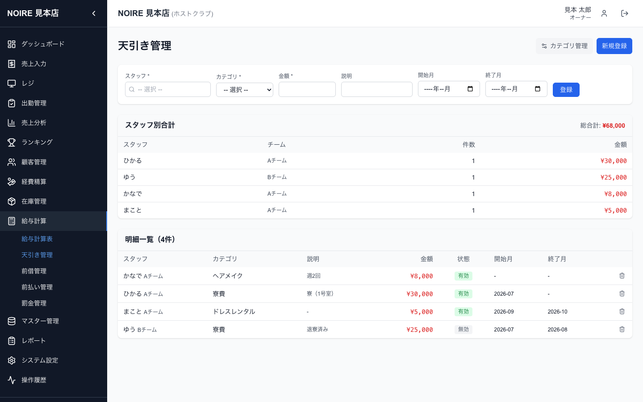This screenshot has height=402, width=643.
Task: Click the ¥68,000 total amount
Action: (614, 126)
